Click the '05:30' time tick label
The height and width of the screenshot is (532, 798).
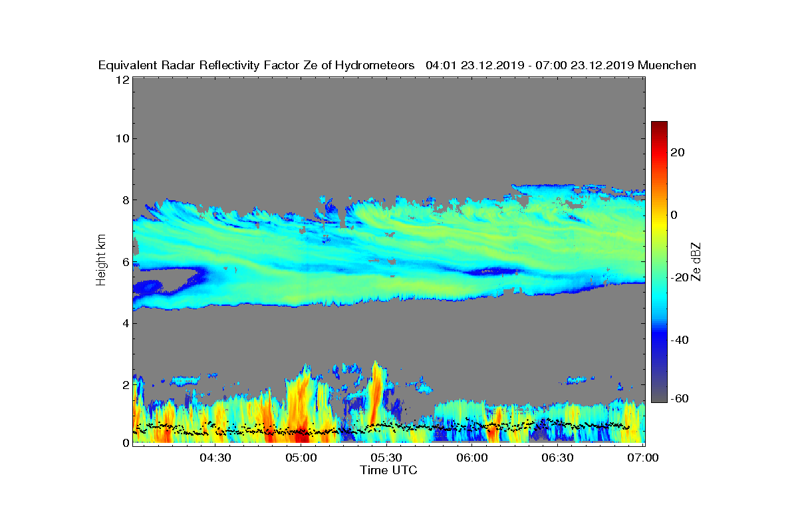point(387,458)
